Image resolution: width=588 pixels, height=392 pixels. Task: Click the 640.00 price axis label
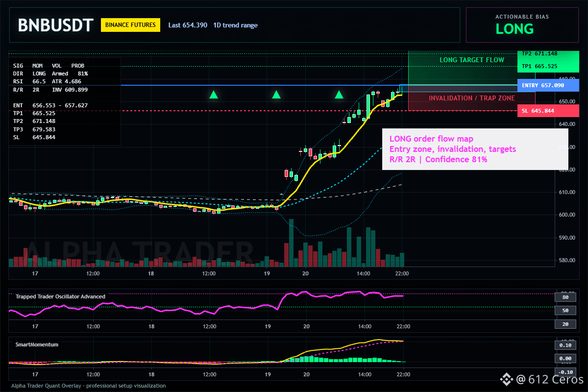point(566,124)
